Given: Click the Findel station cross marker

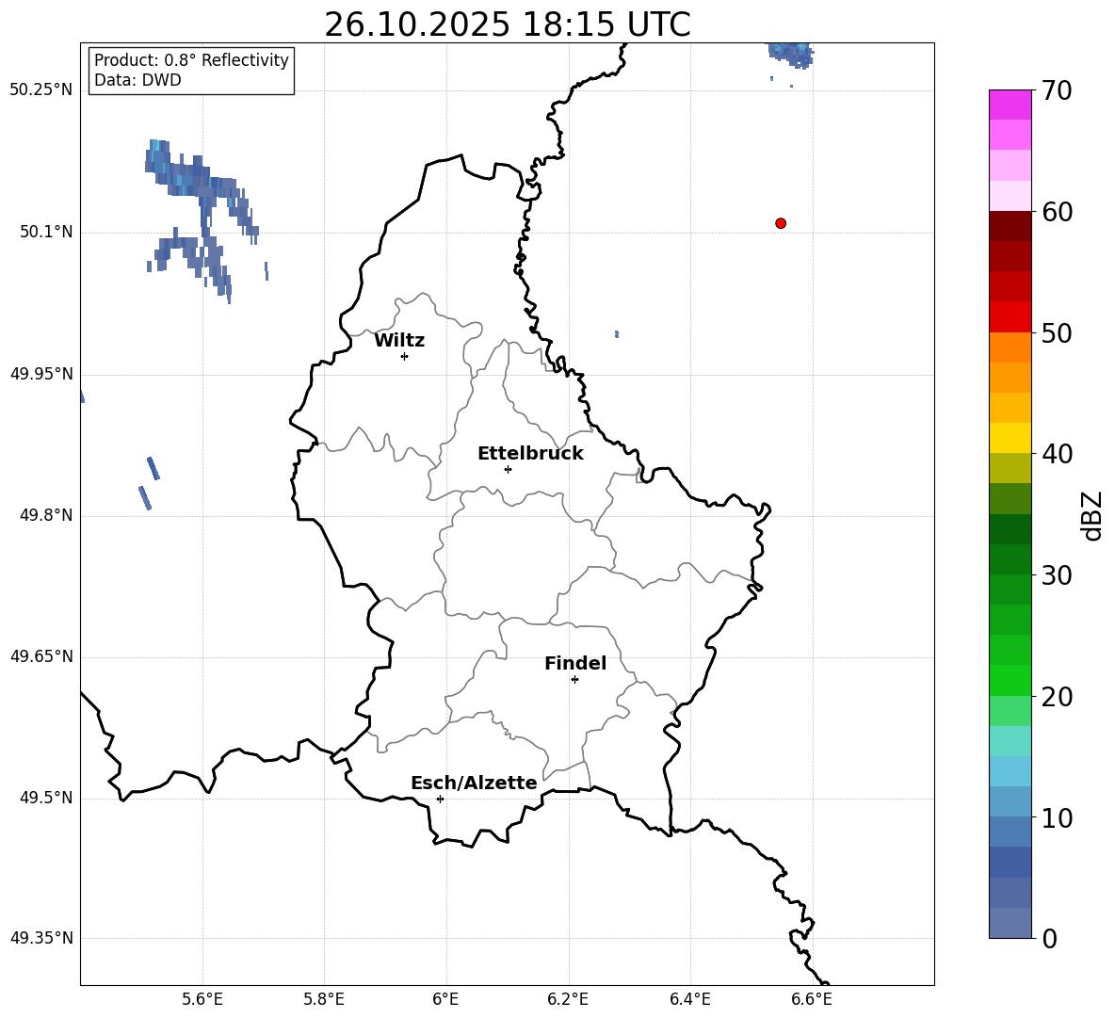Looking at the screenshot, I should tap(574, 680).
